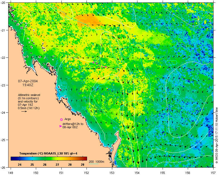Click the small cyan closed contour near 155.6E 23.2S
This screenshot has width=219, height=175.
(x=176, y=91)
